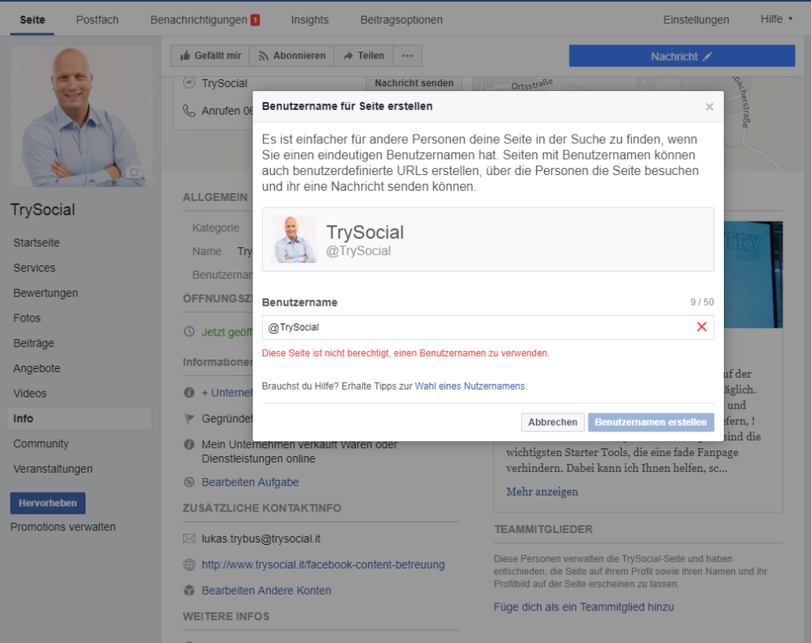Click the envelope icon next to email
Screen dimensions: 811x643
(189, 539)
